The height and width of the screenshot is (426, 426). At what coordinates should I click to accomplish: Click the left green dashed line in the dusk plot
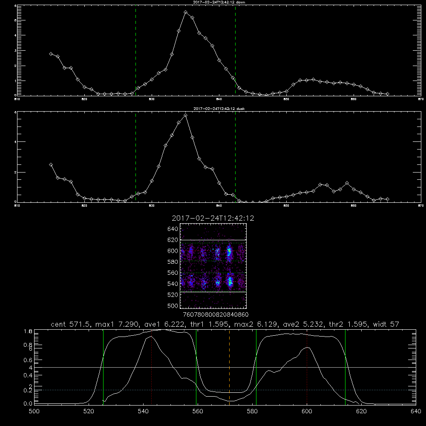136,157
